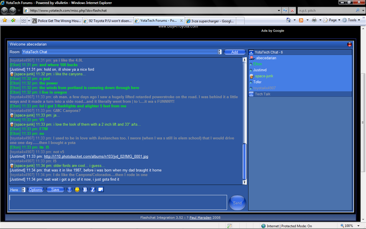Toggle italic text in chat
Viewport: 366px width, 229px height.
coord(93,189)
